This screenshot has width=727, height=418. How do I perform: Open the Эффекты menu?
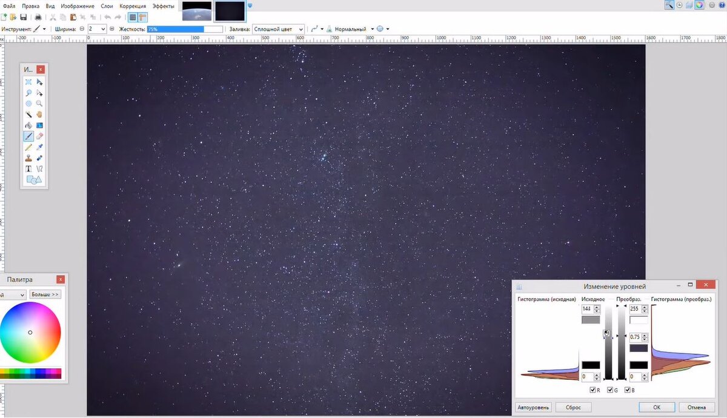163,5
